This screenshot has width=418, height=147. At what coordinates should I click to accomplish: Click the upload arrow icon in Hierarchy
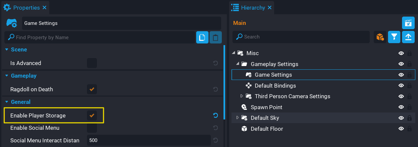tap(408, 37)
